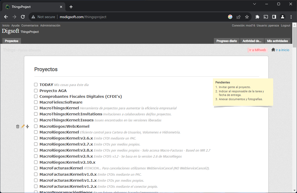The height and width of the screenshot is (193, 297).
Task: Open the MacroRiegos:Kernel:v2.6.x project
Action: coord(66,138)
